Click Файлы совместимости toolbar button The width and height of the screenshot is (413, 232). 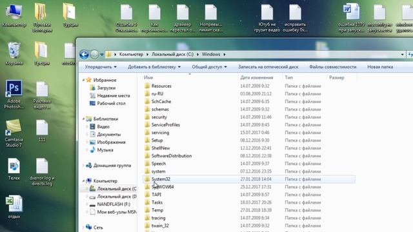tap(333, 67)
